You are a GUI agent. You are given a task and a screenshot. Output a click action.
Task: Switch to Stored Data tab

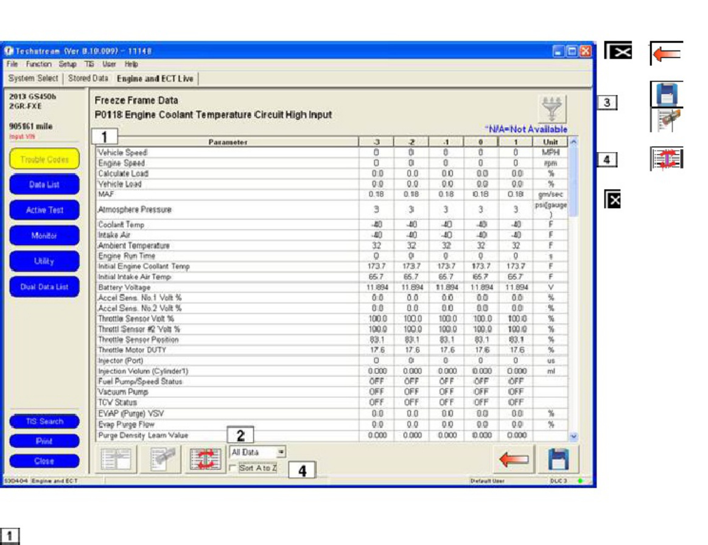tap(88, 78)
